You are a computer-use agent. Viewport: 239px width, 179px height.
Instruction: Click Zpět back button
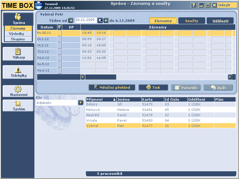[x=218, y=88]
